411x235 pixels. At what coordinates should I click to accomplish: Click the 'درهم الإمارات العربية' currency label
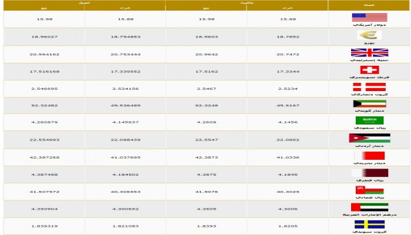pyautogui.click(x=369, y=214)
